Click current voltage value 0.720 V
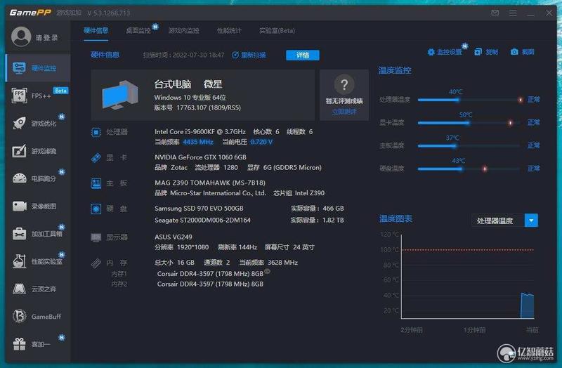Viewport: 562px width, 368px height. click(x=261, y=142)
